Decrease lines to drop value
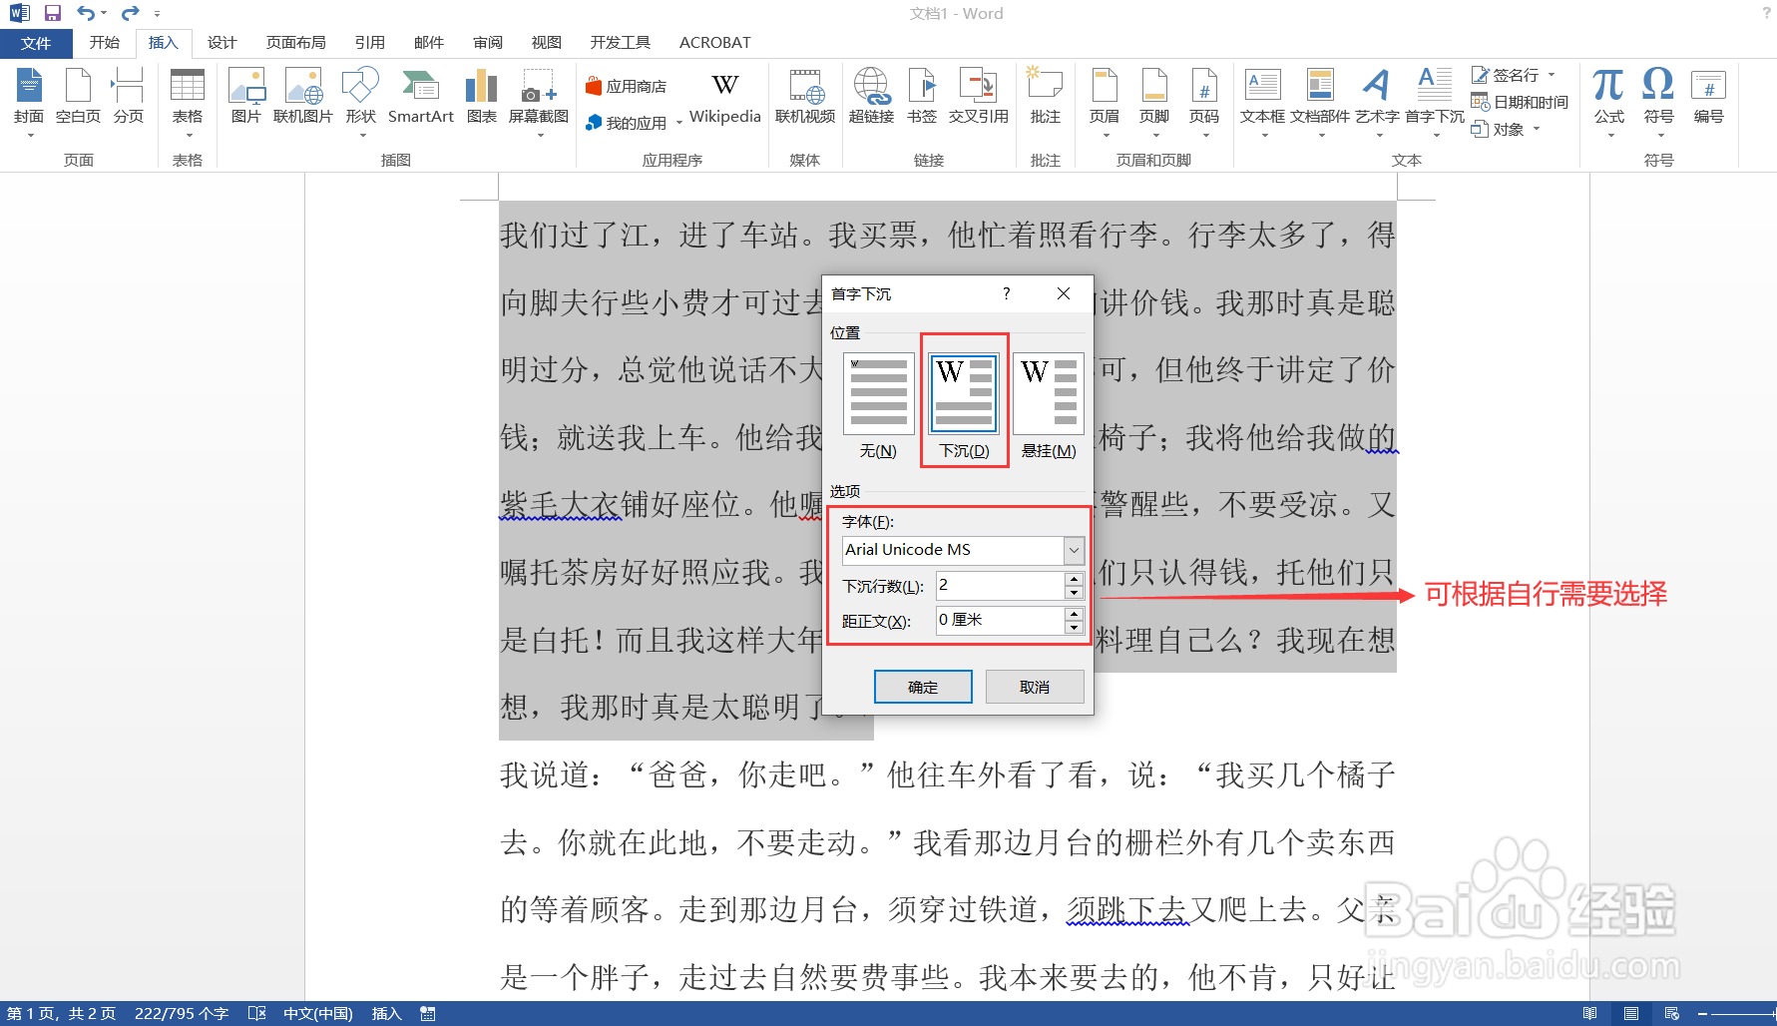 tap(1074, 593)
